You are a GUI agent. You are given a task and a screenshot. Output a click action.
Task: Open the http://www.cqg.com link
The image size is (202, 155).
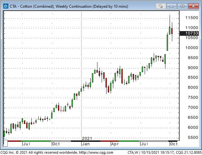coord(96,152)
